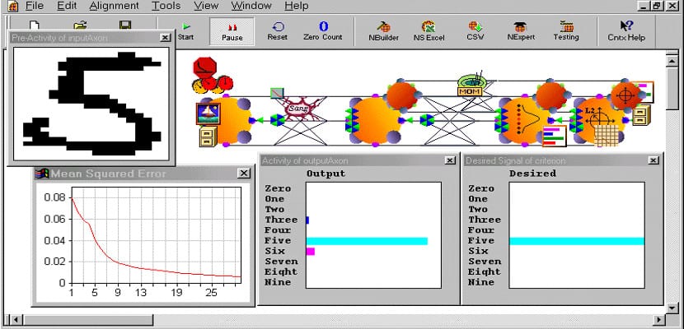Select the matrix grid probe under L2 criterion

607,136
